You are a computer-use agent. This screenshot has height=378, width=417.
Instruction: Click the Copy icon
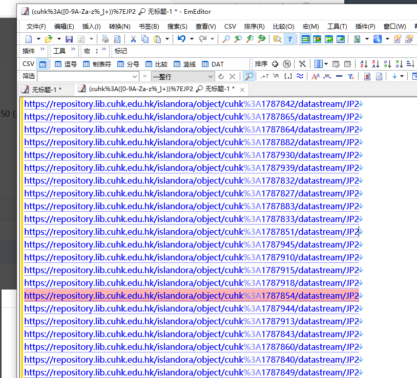pos(145,39)
